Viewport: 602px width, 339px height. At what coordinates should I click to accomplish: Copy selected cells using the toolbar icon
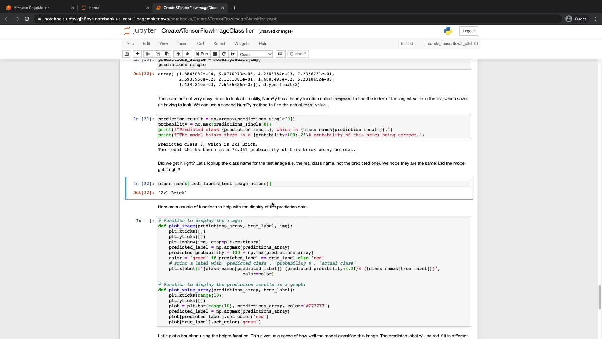tap(158, 54)
